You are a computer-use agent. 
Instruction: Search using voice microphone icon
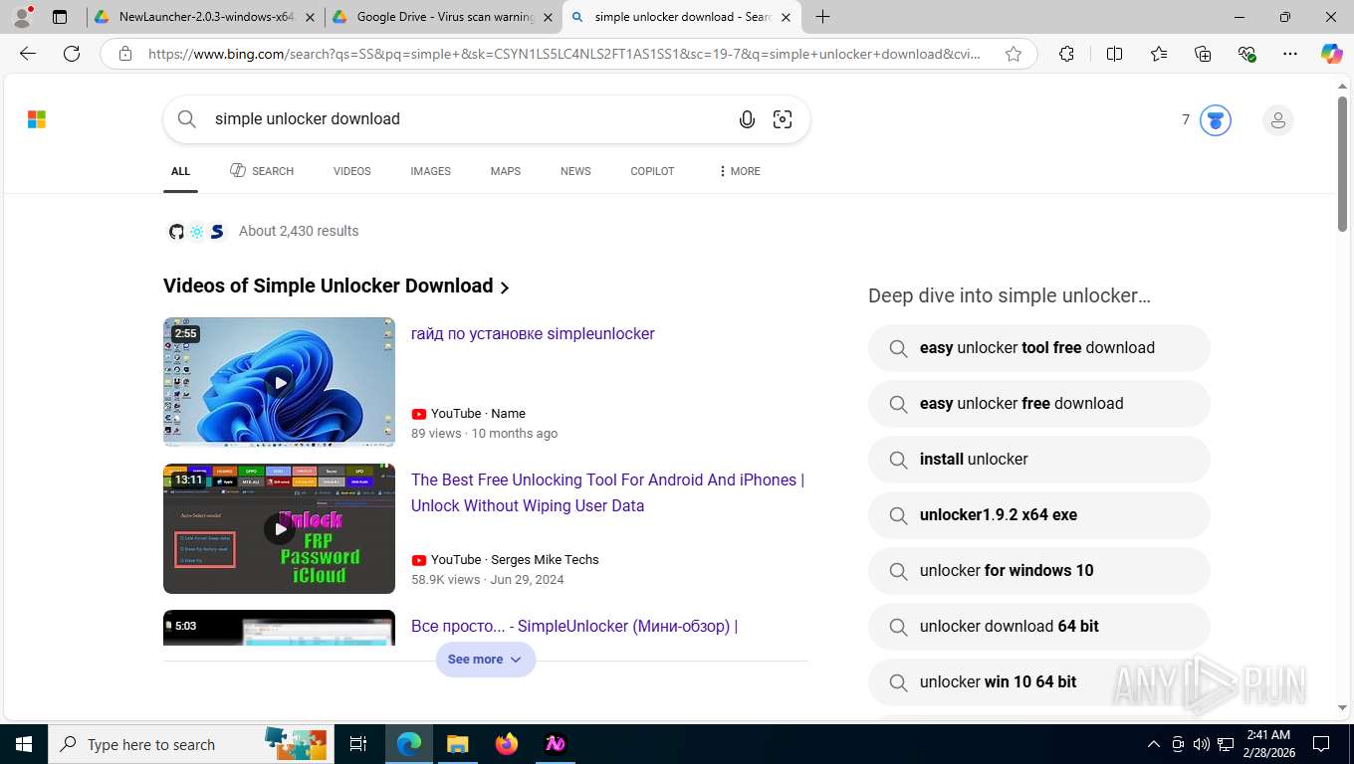point(747,119)
